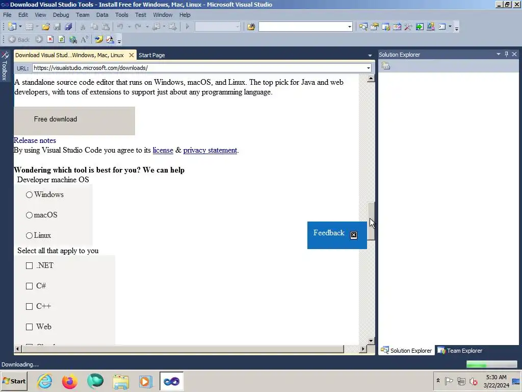Check the Web checkbox
This screenshot has width=522, height=392.
click(x=29, y=327)
